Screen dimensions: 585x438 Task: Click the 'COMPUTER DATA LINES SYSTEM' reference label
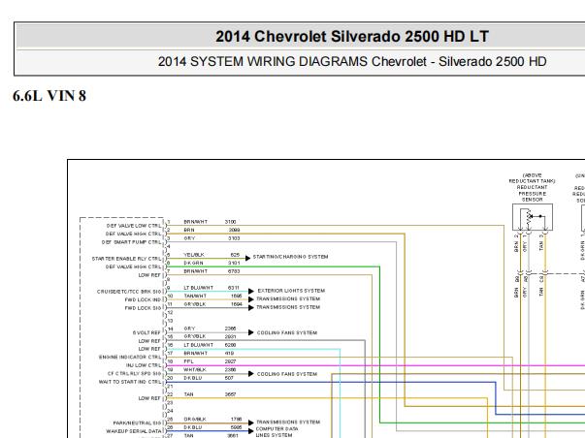(x=276, y=432)
